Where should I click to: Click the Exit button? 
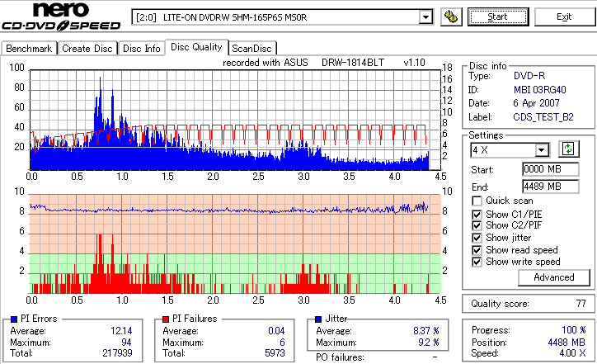point(564,17)
